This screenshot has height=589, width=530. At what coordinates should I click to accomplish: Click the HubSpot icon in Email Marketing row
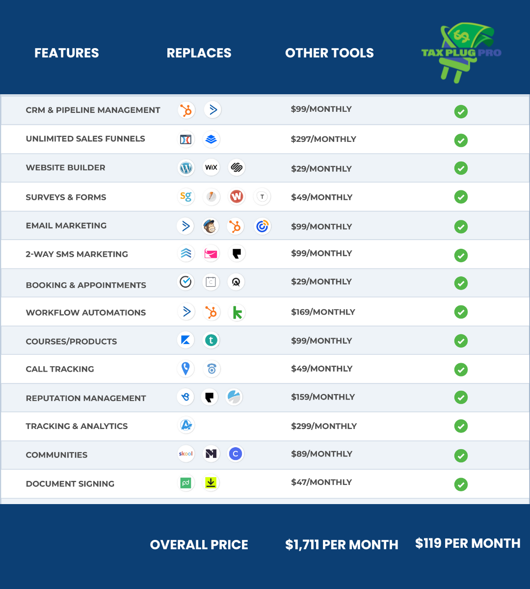[236, 226]
